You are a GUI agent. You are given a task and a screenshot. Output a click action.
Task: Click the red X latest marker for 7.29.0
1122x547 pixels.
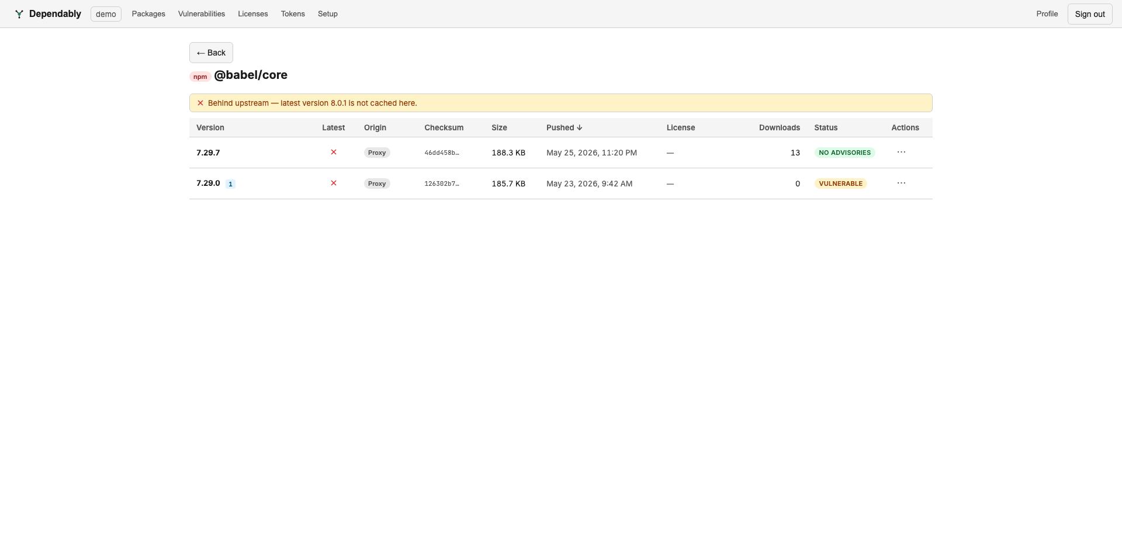334,183
